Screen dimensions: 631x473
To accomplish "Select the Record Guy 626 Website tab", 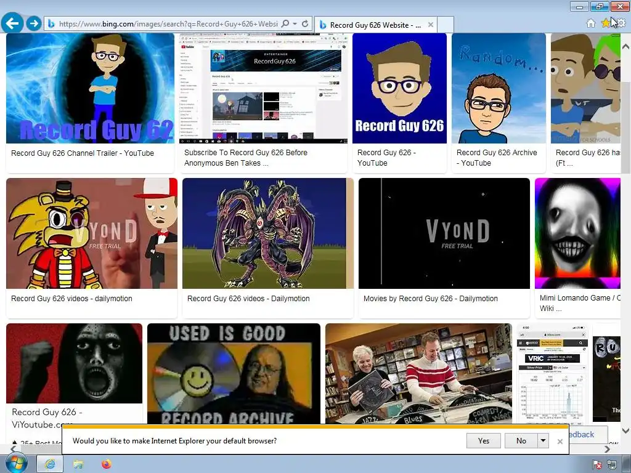I will (375, 25).
